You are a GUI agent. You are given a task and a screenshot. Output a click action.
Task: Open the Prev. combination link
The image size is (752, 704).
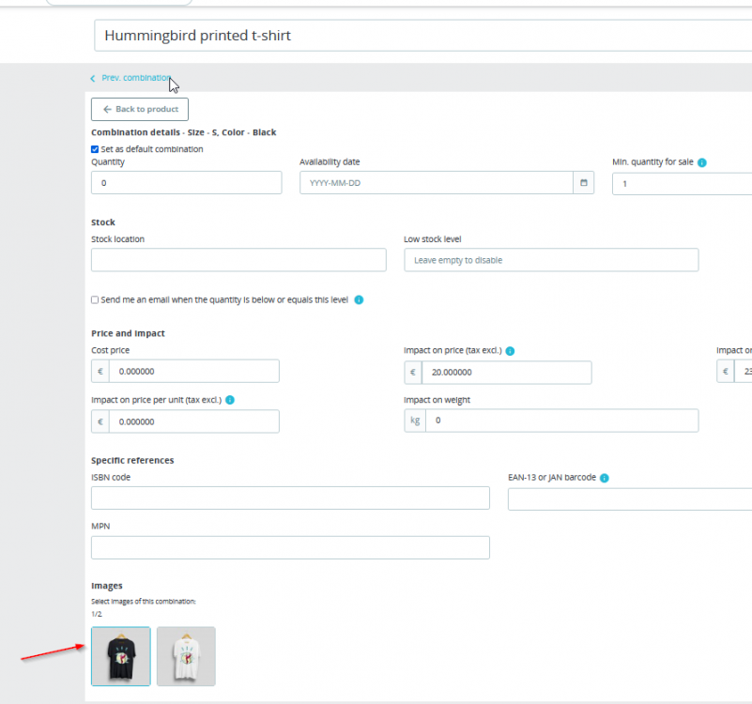click(x=136, y=78)
